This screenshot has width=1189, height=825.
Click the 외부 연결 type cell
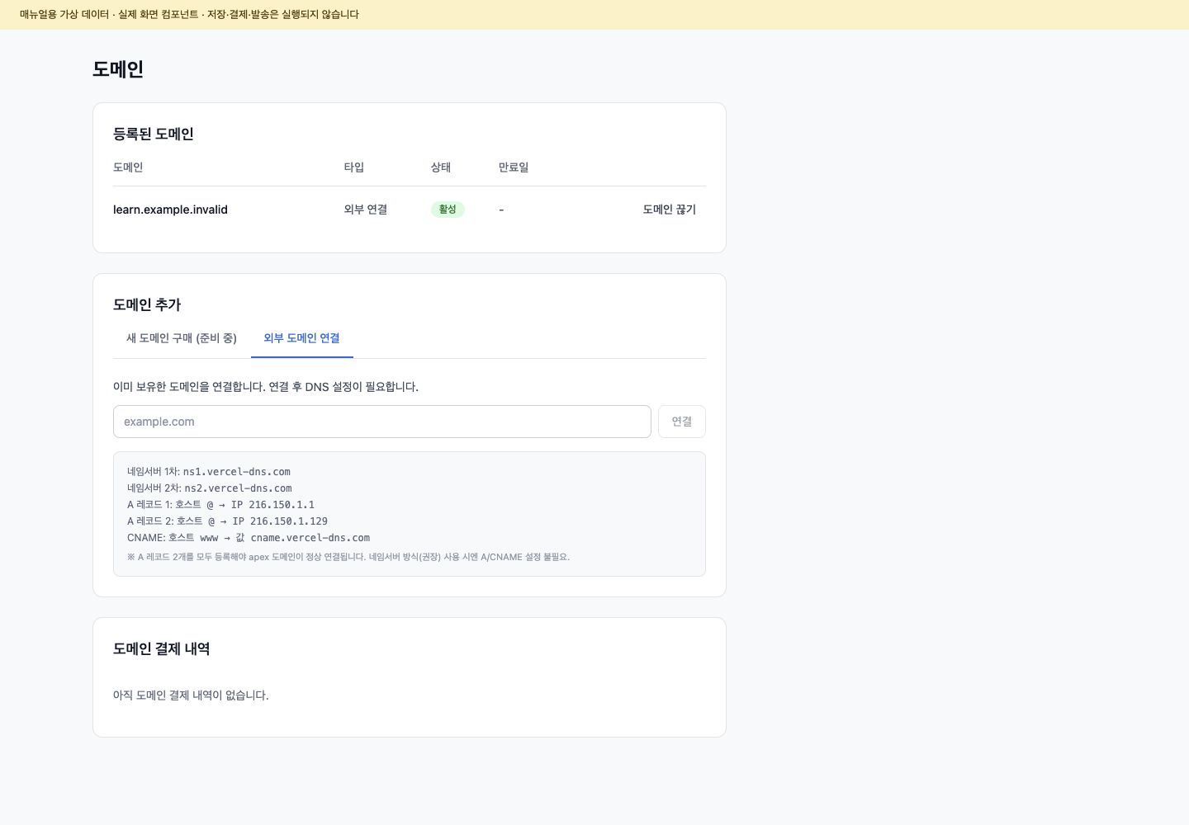pos(366,210)
